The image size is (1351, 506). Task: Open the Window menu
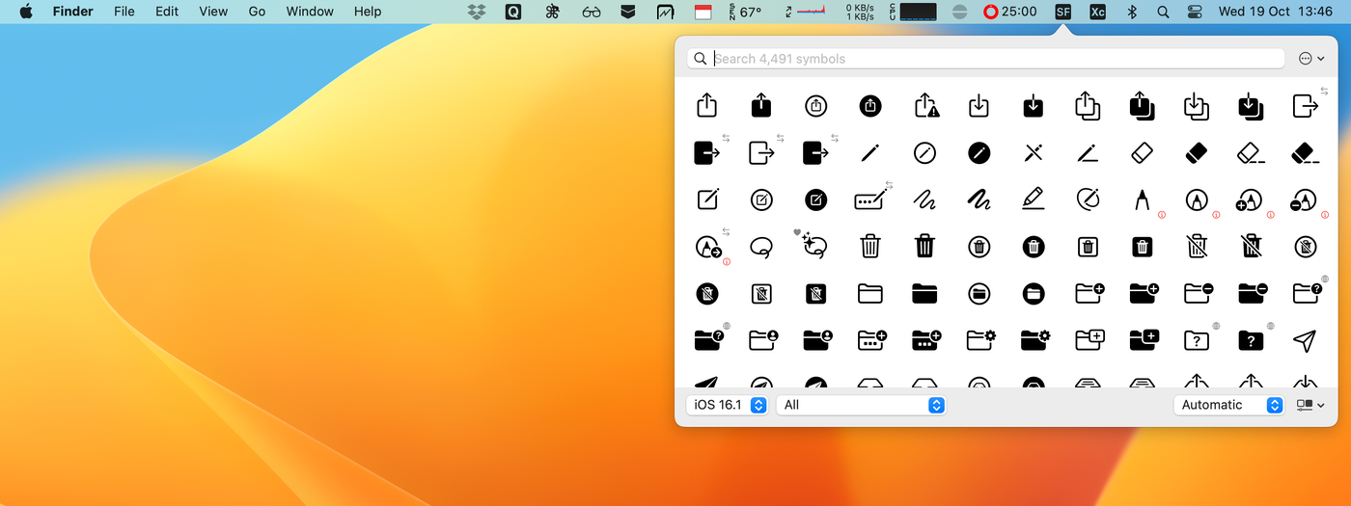pyautogui.click(x=310, y=12)
